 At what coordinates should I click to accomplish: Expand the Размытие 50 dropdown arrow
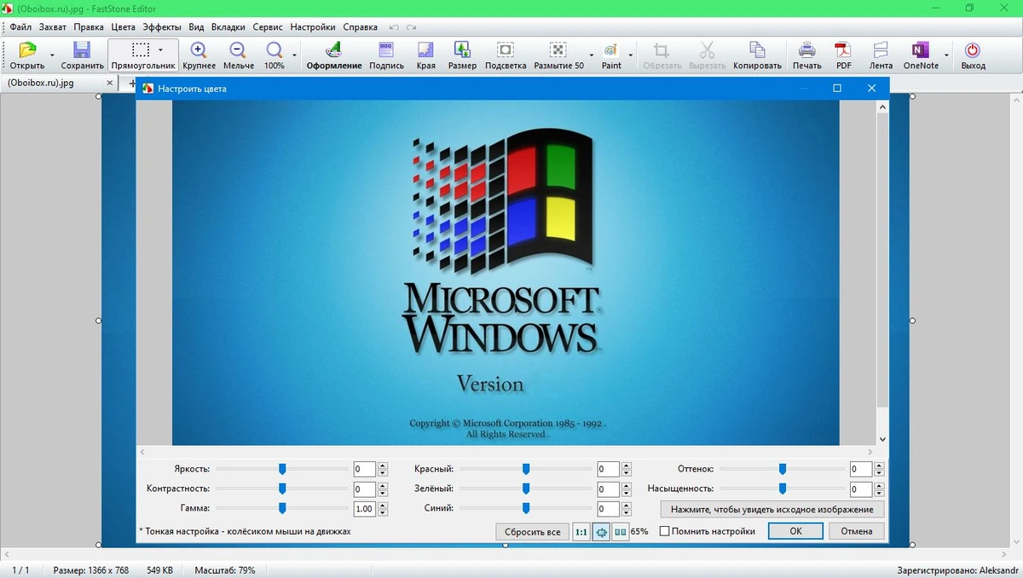click(592, 55)
